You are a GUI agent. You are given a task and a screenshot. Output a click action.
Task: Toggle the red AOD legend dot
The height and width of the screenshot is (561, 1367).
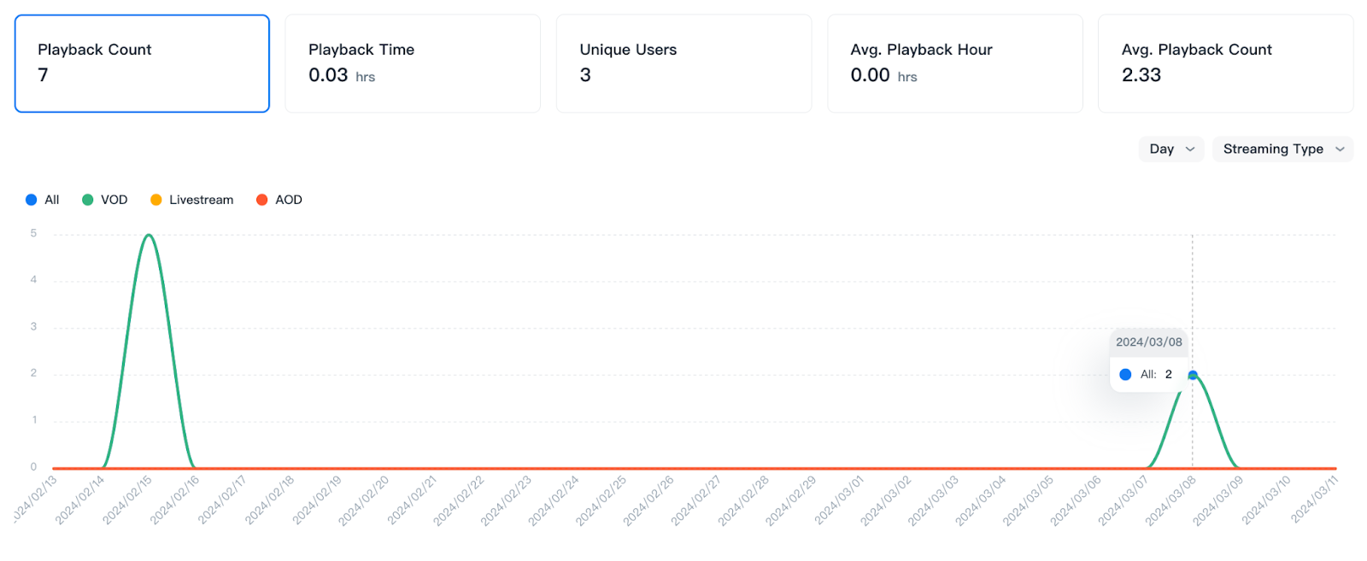pos(262,200)
